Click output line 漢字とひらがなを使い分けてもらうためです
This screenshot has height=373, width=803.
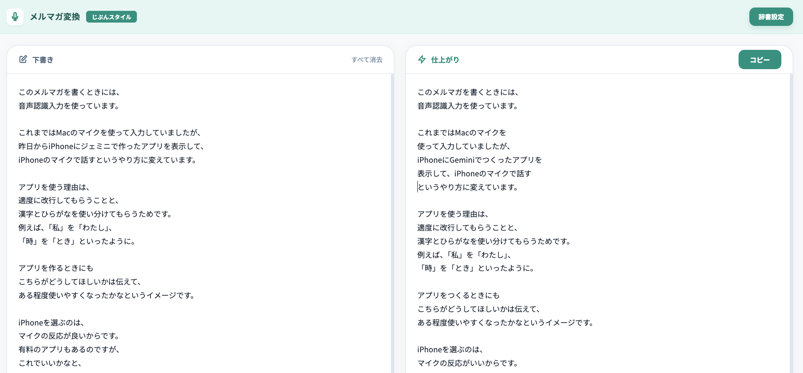494,241
